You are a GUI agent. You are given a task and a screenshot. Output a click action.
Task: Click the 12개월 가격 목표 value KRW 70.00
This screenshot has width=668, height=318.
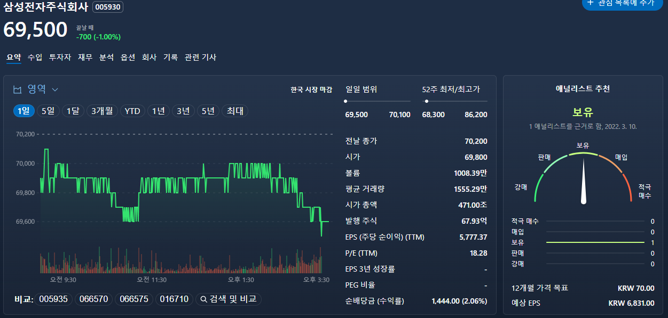tap(636, 288)
